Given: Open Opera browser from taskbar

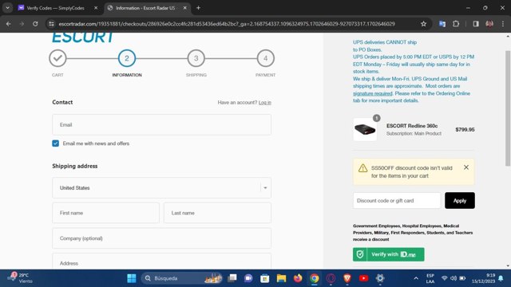Looking at the screenshot, I should tap(331, 278).
